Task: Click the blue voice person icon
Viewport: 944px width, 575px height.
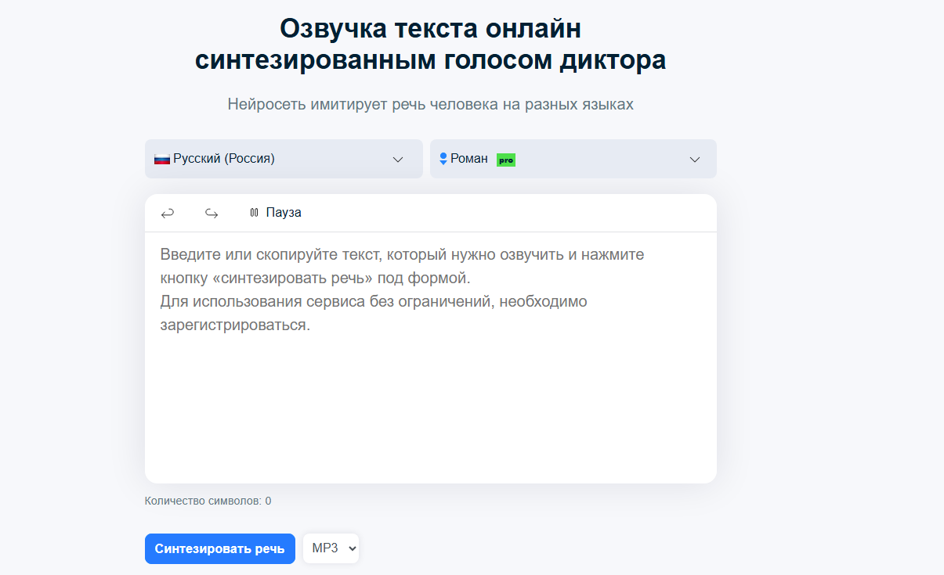Action: [x=443, y=159]
